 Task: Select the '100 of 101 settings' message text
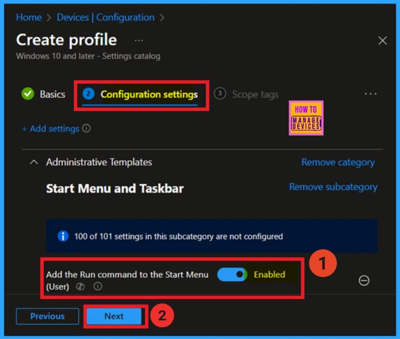pyautogui.click(x=179, y=236)
